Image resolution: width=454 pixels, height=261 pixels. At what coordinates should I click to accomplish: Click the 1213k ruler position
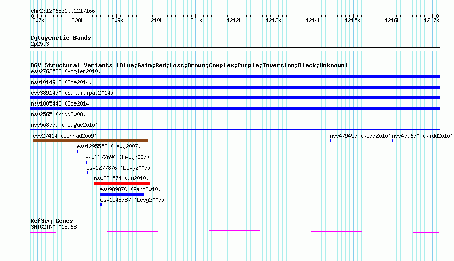click(273, 20)
